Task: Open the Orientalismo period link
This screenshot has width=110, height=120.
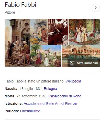Action: click(x=30, y=111)
